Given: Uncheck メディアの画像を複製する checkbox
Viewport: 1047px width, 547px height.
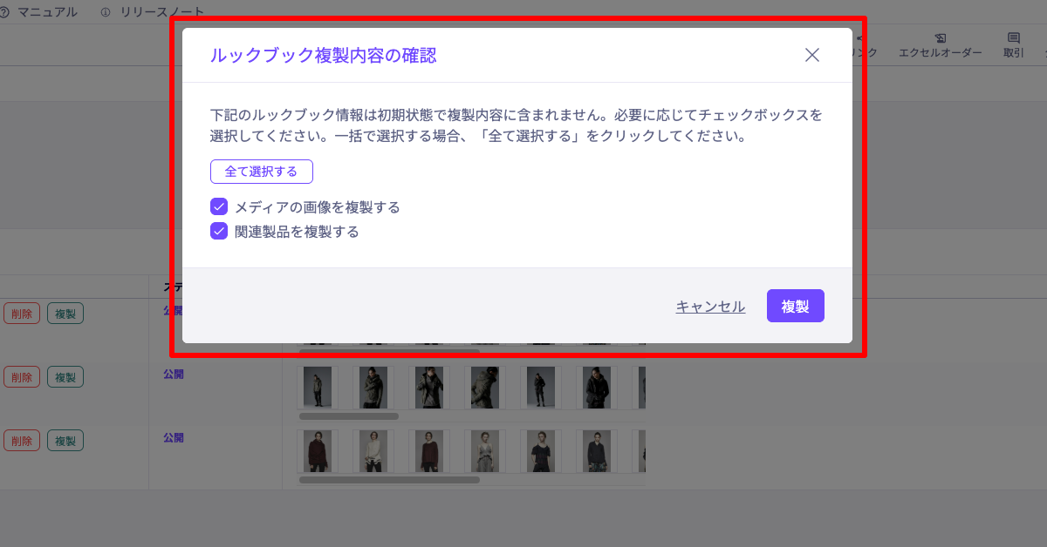Looking at the screenshot, I should pyautogui.click(x=219, y=207).
